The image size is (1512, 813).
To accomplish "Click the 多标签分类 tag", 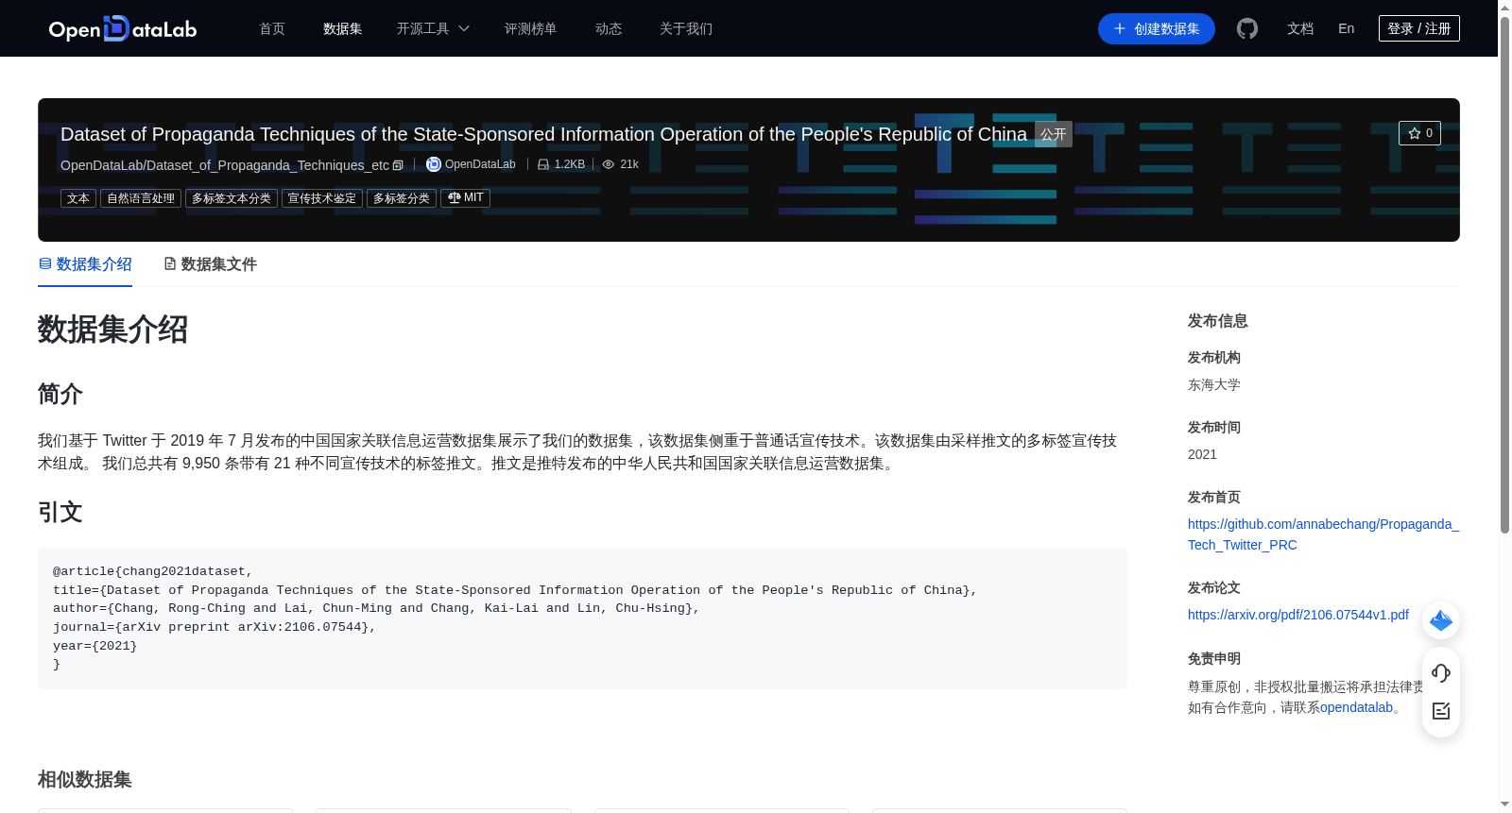I will click(x=402, y=198).
